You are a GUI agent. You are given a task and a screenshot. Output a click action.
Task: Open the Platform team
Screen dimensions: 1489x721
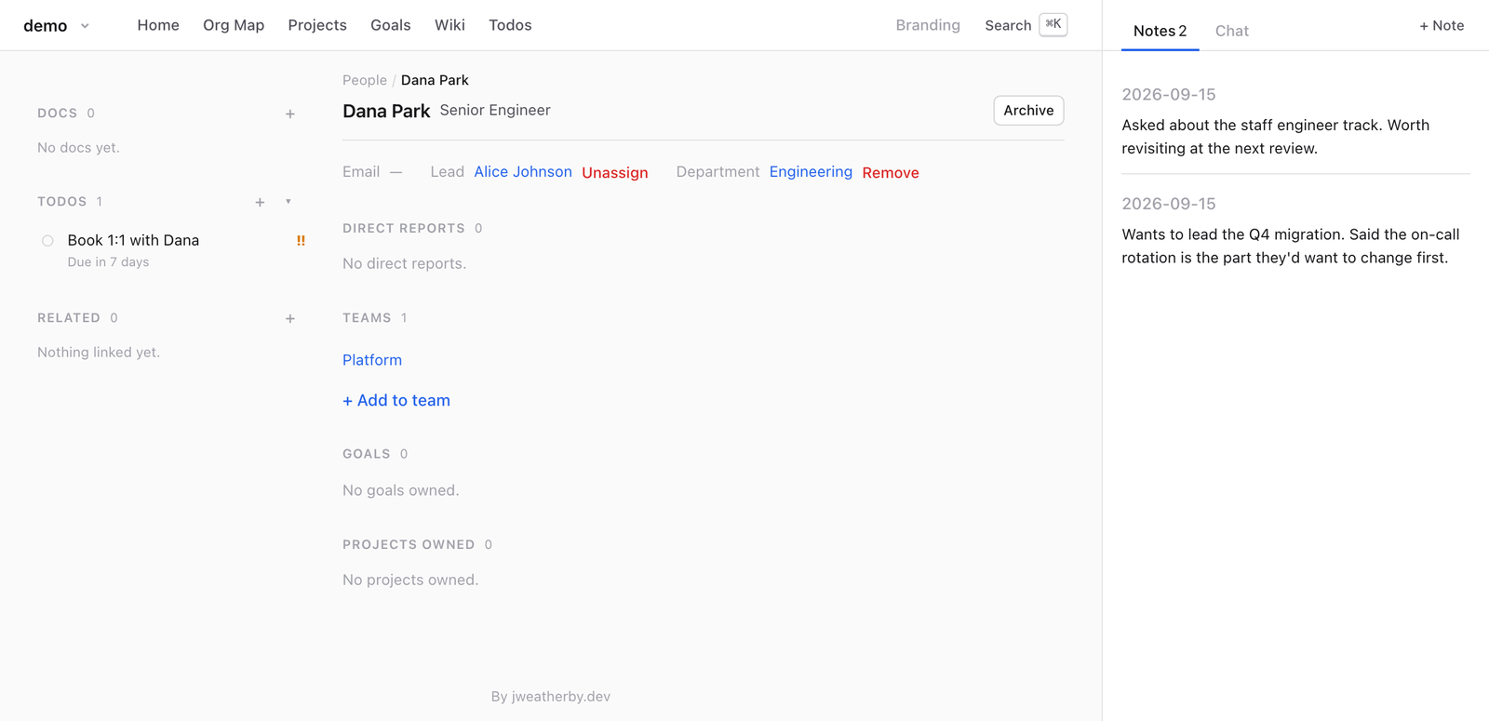372,360
